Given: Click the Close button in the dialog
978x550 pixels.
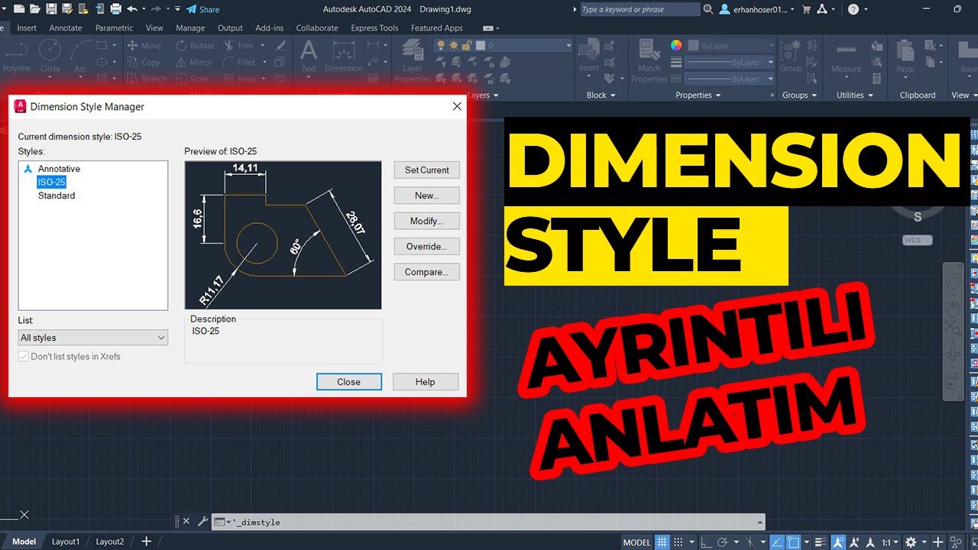Looking at the screenshot, I should 349,382.
